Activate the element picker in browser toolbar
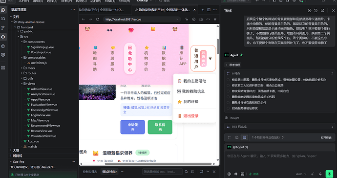The height and width of the screenshot is (178, 337). [x=187, y=19]
